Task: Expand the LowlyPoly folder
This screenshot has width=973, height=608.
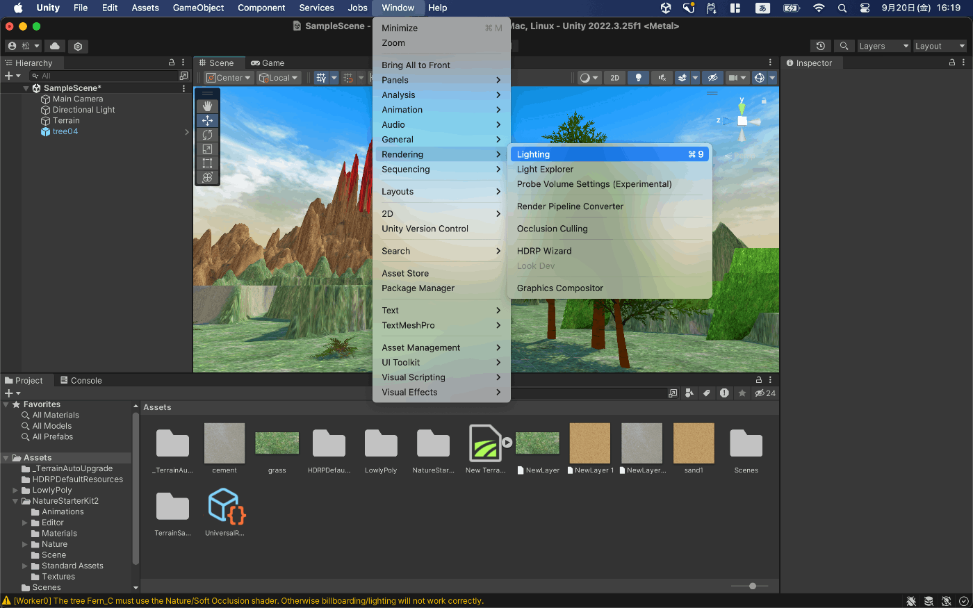Action: coord(15,491)
